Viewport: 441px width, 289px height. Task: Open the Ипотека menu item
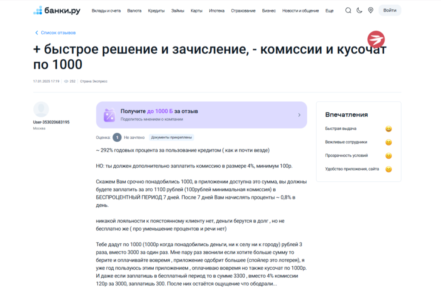coord(217,11)
